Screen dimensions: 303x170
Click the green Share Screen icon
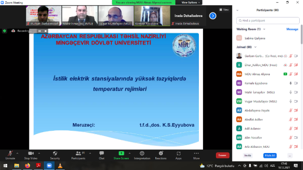click(121, 153)
